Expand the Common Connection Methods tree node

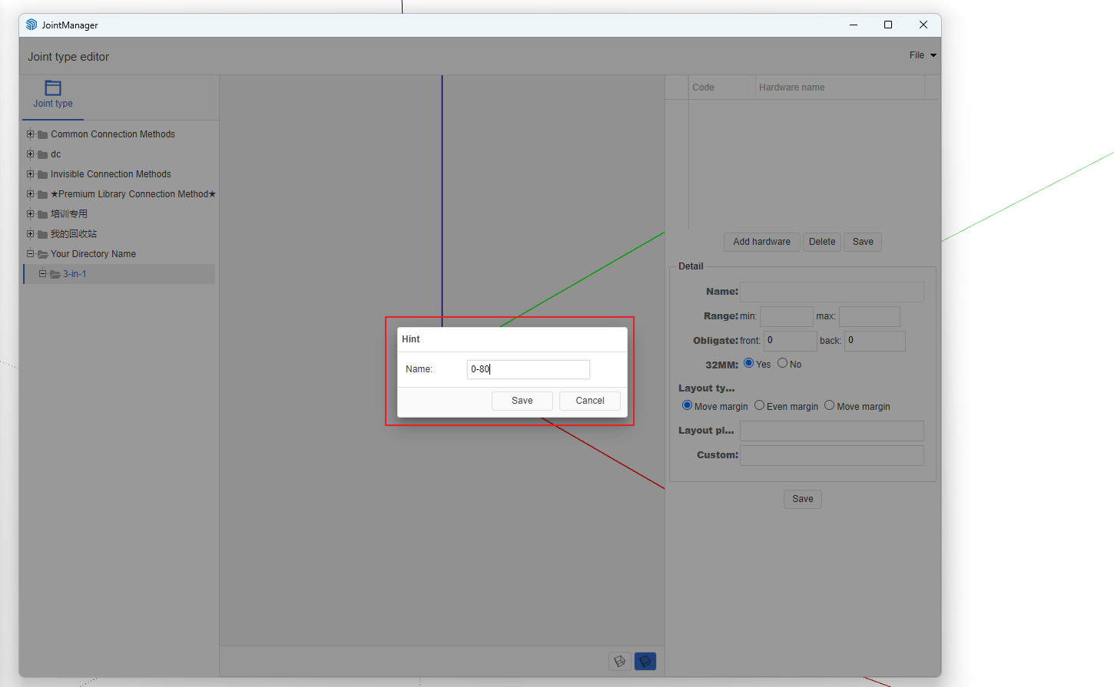[x=31, y=134]
